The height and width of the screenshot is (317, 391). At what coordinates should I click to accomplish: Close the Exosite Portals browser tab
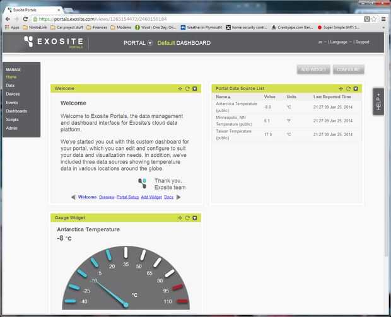tap(59, 10)
